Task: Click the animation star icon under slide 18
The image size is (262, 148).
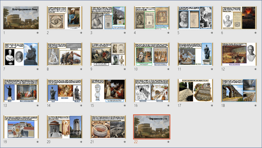Action: [256, 106]
